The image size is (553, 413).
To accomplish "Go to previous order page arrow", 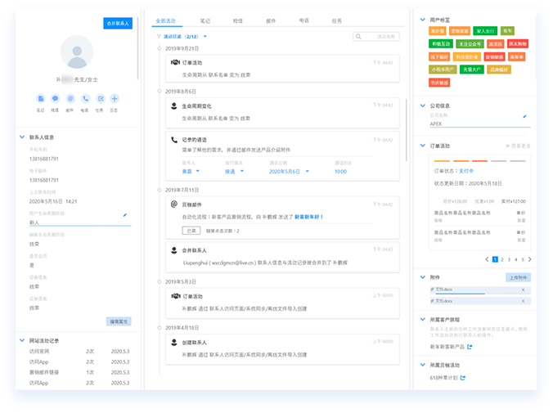I will pyautogui.click(x=487, y=259).
